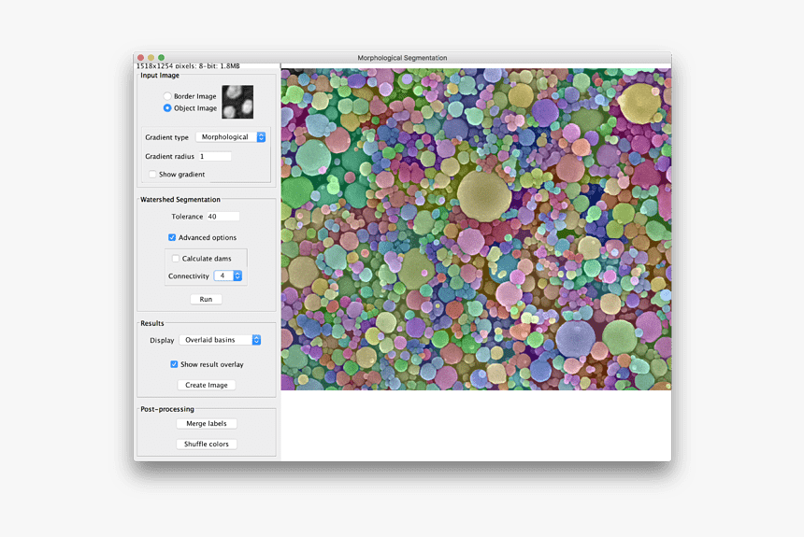Click the Tolerance value field

pos(223,217)
